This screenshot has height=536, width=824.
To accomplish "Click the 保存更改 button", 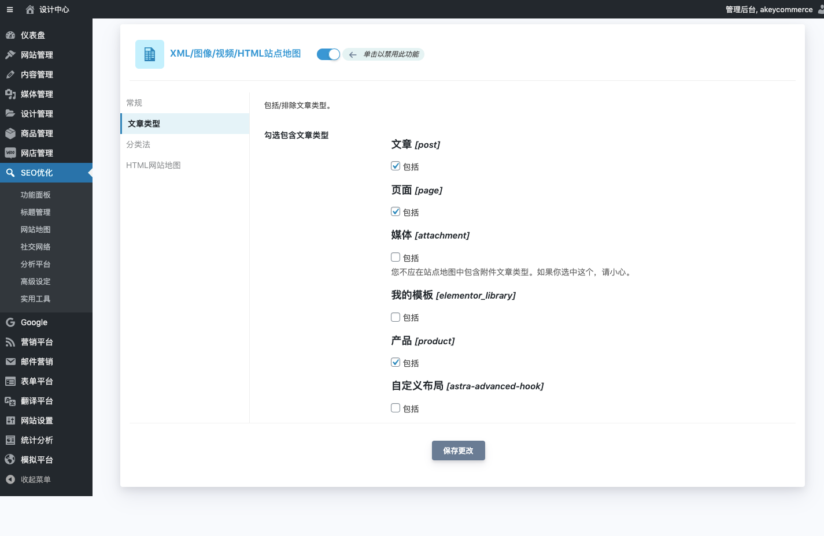I will point(459,451).
